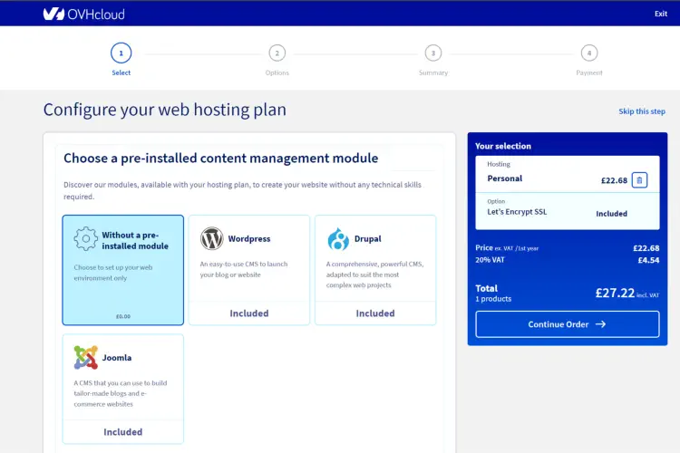Image resolution: width=680 pixels, height=453 pixels.
Task: Click the arrow icon on Continue Order
Action: coord(600,324)
